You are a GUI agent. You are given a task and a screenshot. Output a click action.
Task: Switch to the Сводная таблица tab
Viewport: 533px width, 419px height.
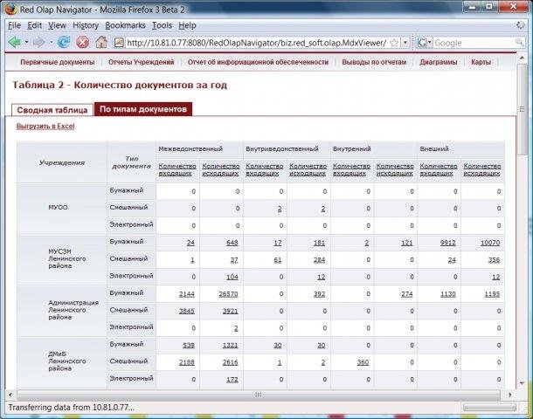pyautogui.click(x=52, y=110)
